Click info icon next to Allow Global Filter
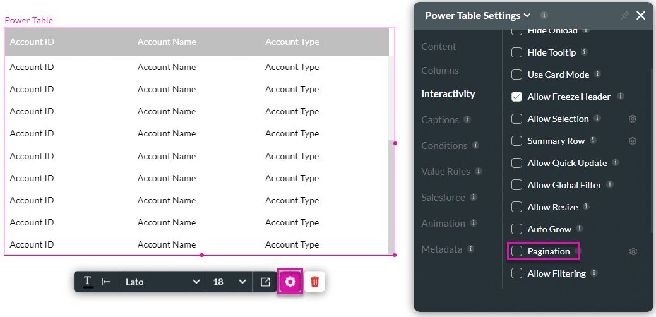The height and width of the screenshot is (317, 656). (610, 184)
